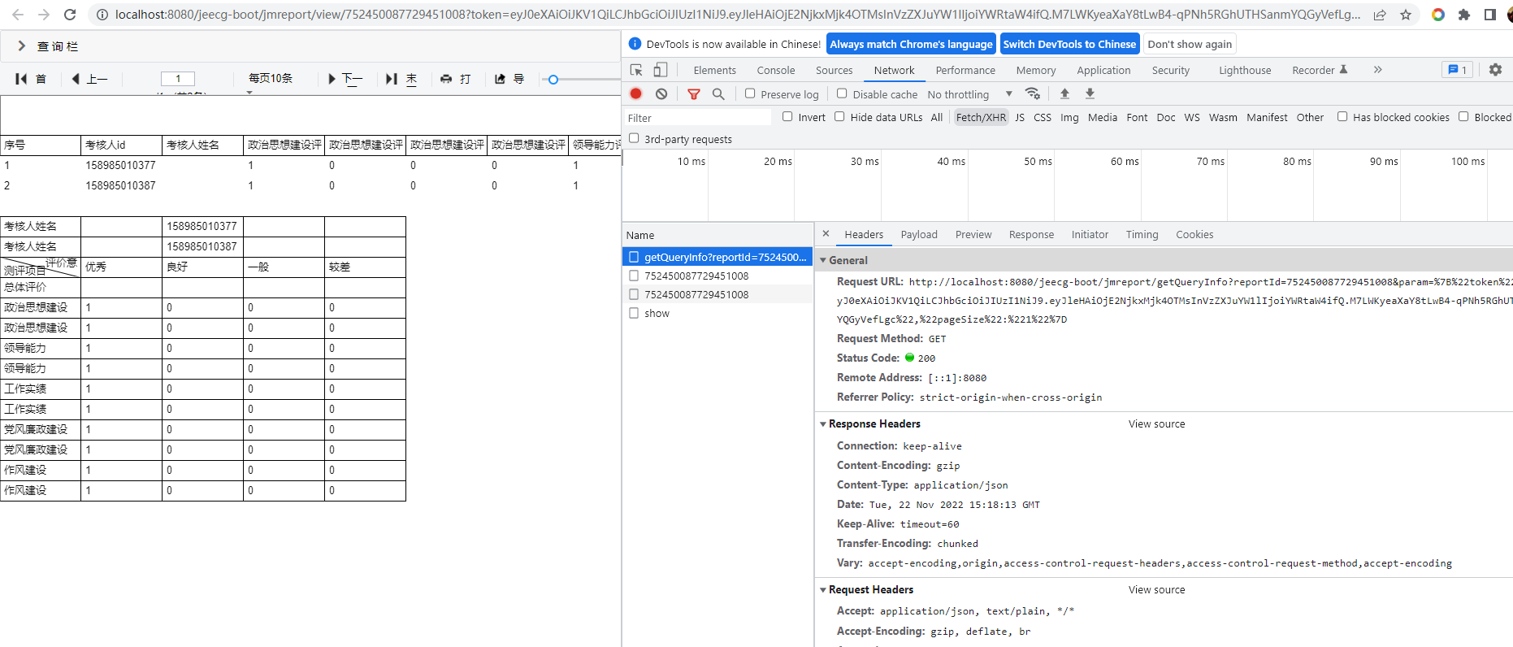Reload the page in the browser
The image size is (1513, 647).
(70, 15)
